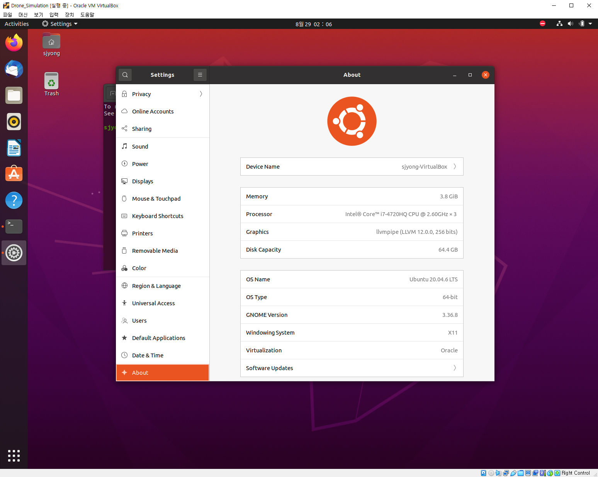
Task: Open Online Accounts settings
Action: click(163, 112)
